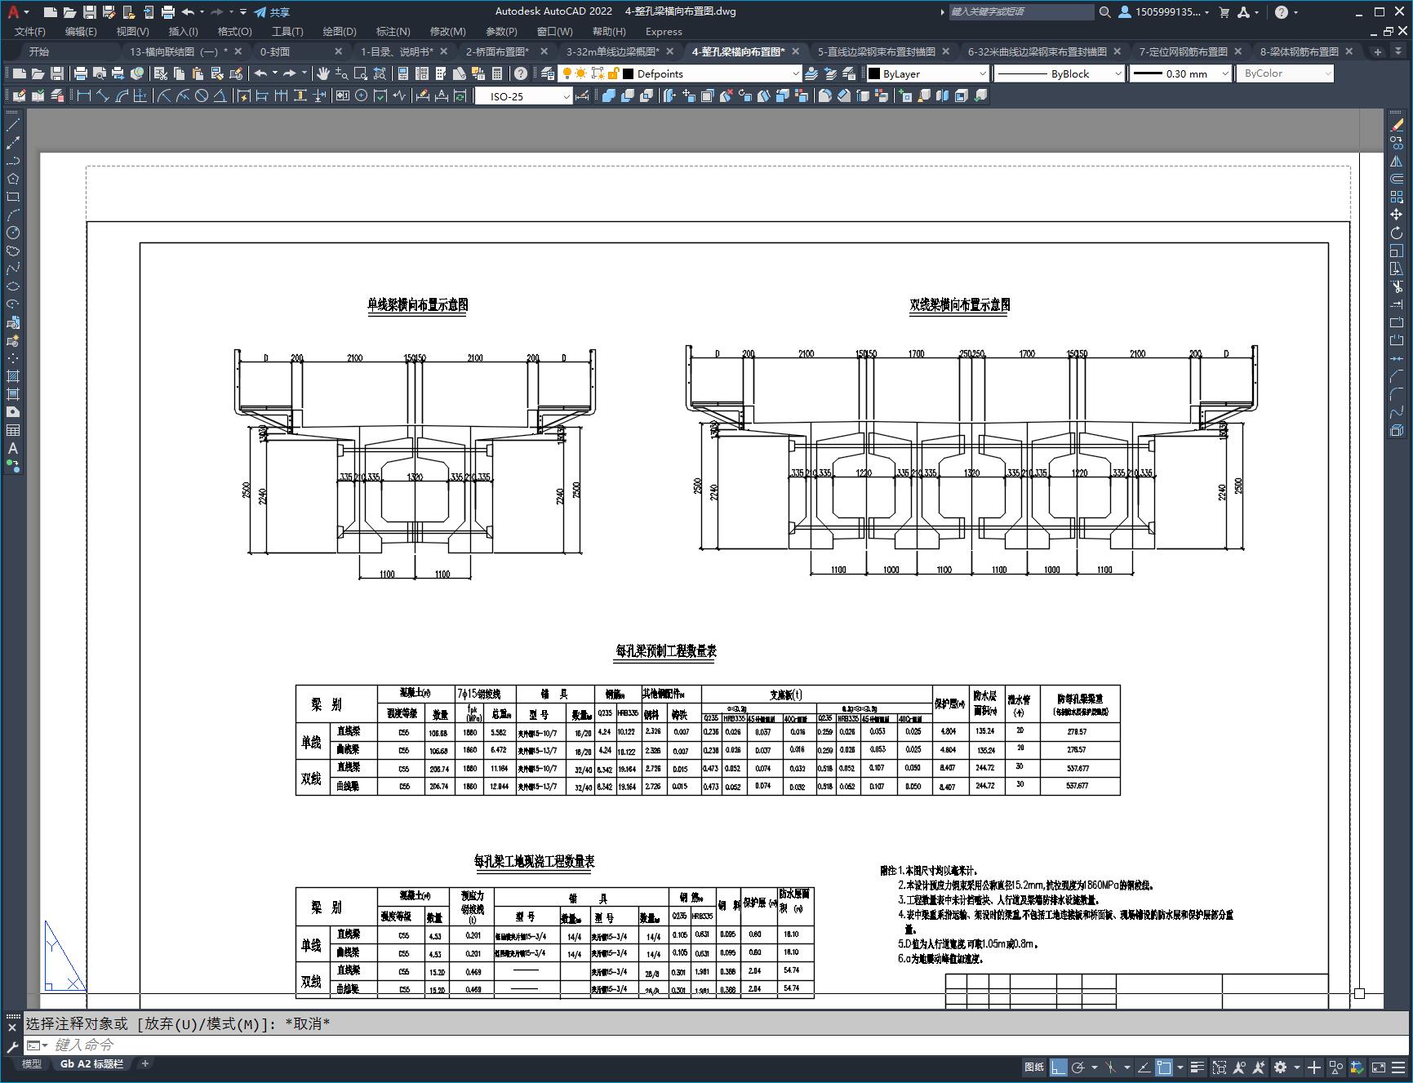Screen dimensions: 1413x1083
Task: Toggle Ortho mode in status bar
Action: (x=1058, y=1067)
